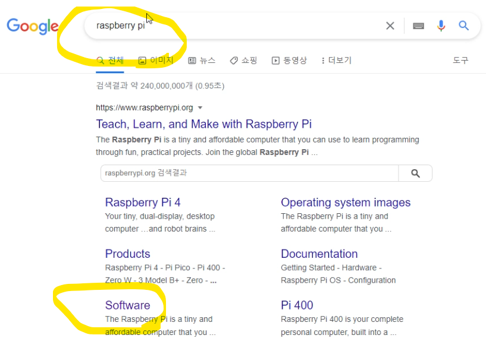Open the Operating system images link
This screenshot has width=486, height=354.
pyautogui.click(x=346, y=203)
